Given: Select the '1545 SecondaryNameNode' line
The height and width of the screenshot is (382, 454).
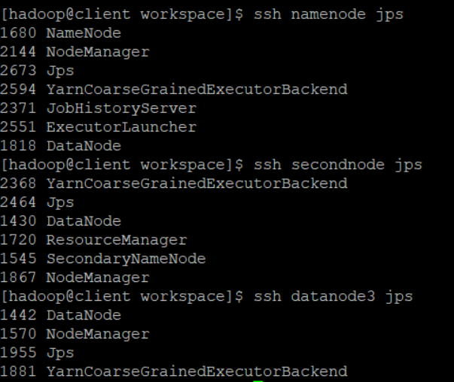Looking at the screenshot, I should point(103,259).
